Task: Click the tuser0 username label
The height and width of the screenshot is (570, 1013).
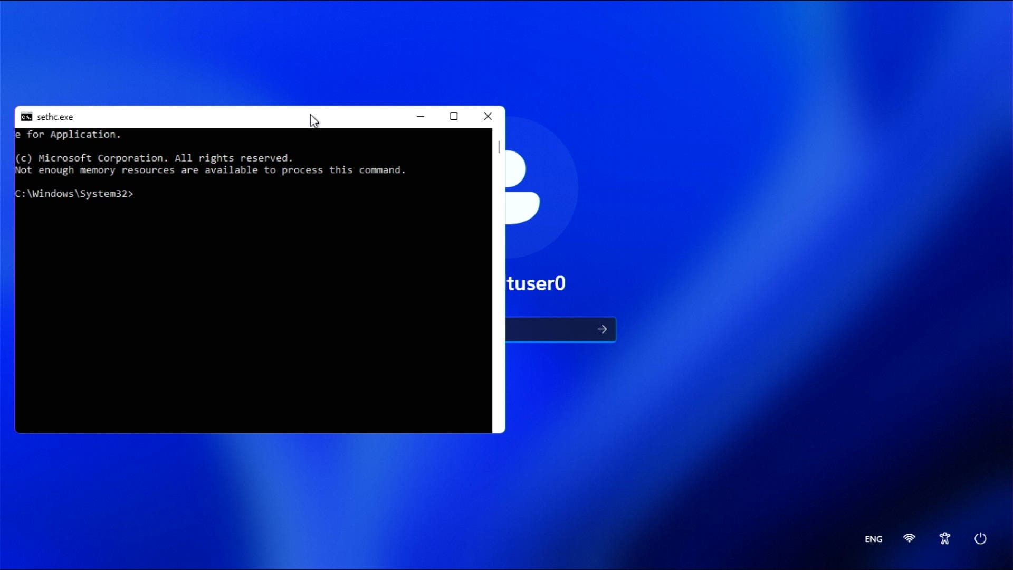Action: (x=536, y=283)
